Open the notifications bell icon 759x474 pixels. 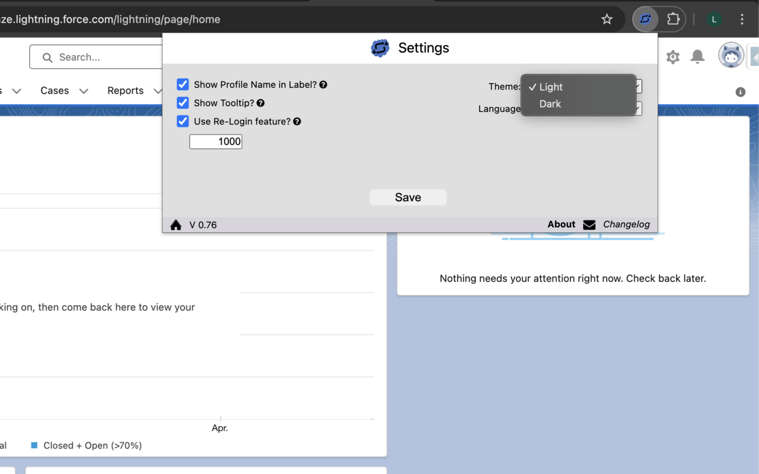697,56
